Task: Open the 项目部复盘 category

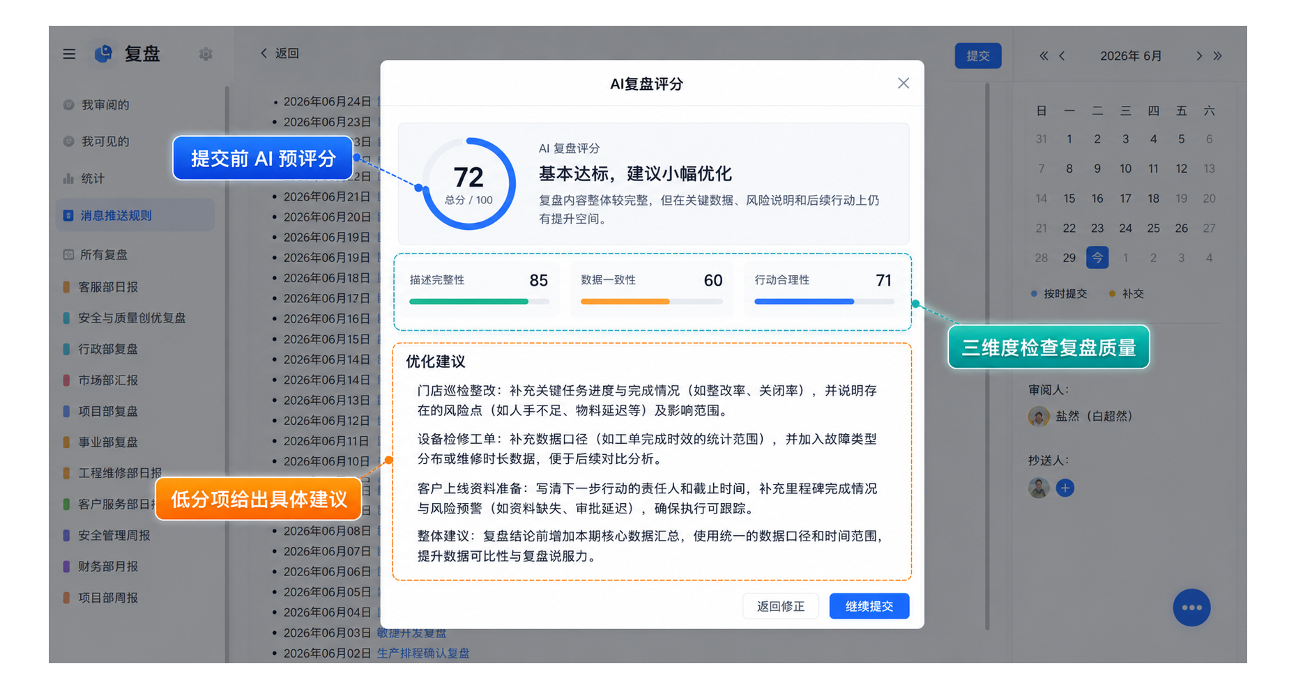Action: (101, 411)
